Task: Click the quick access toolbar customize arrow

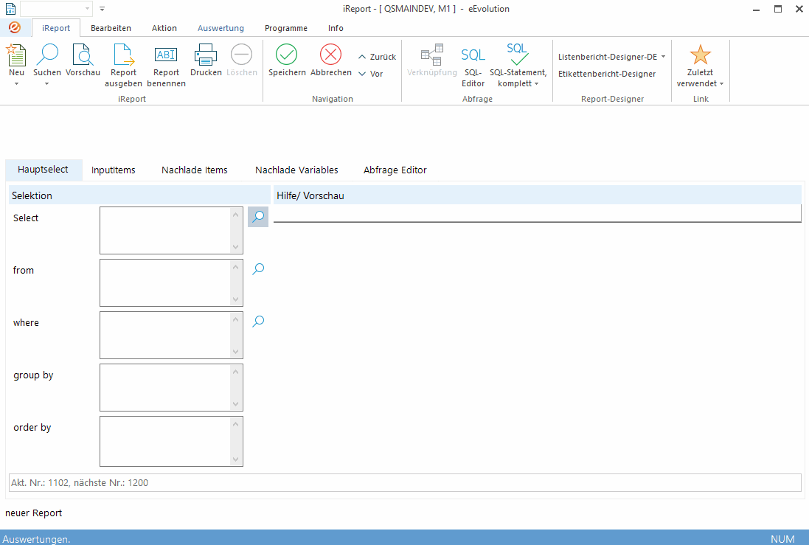Action: 103,9
